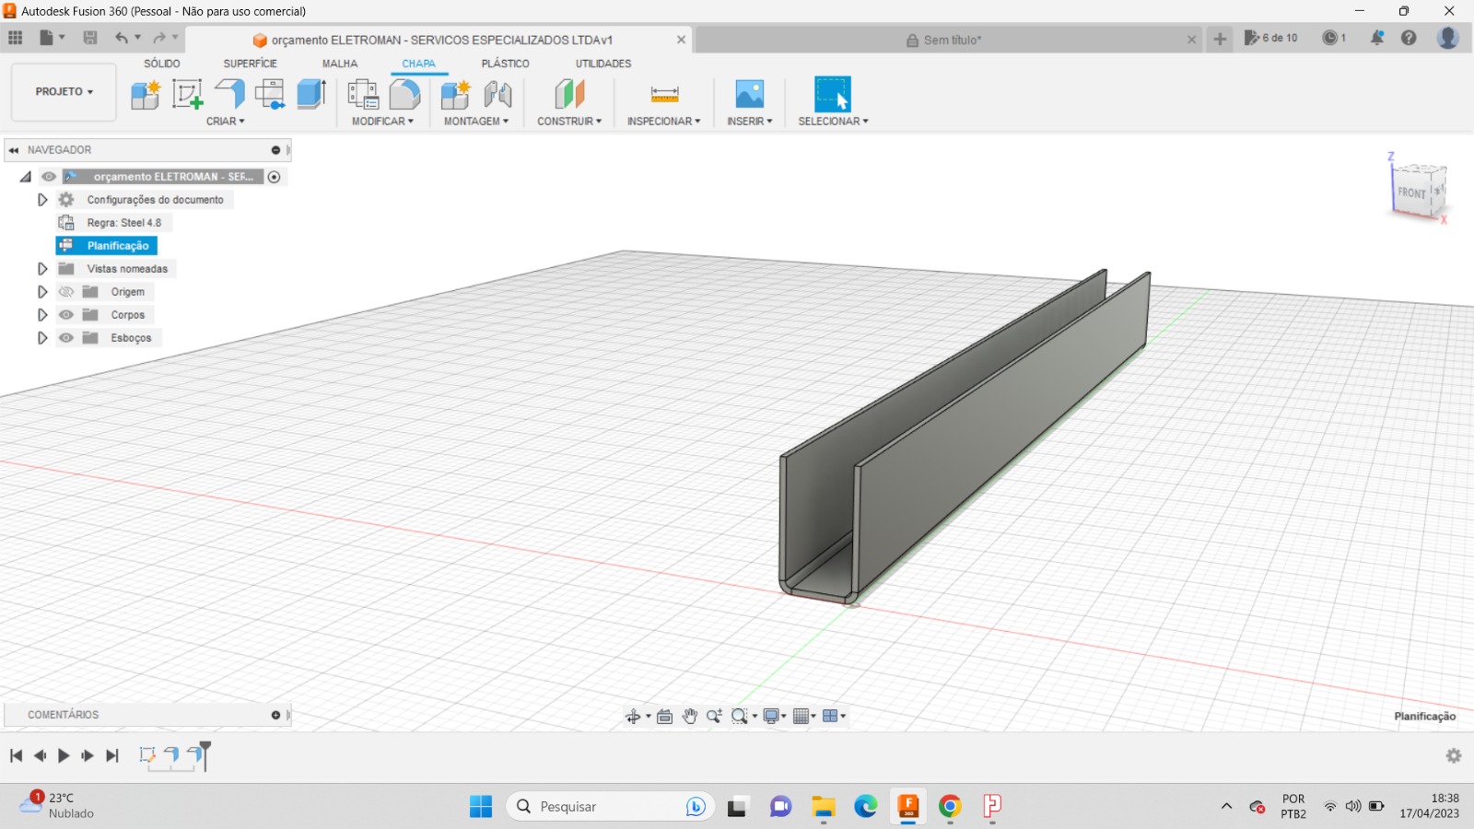Switch to the SÓLIDO tab
Viewport: 1474px width, 829px height.
(x=162, y=64)
